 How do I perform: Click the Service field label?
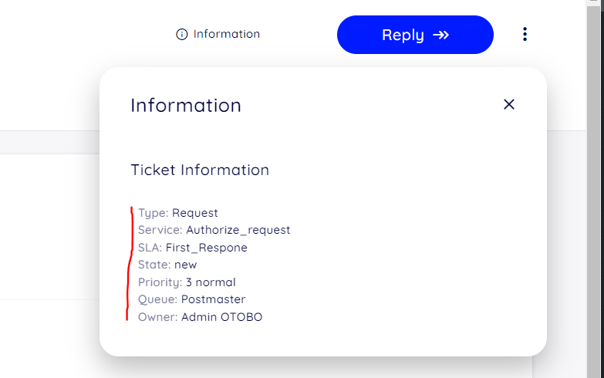coord(160,230)
